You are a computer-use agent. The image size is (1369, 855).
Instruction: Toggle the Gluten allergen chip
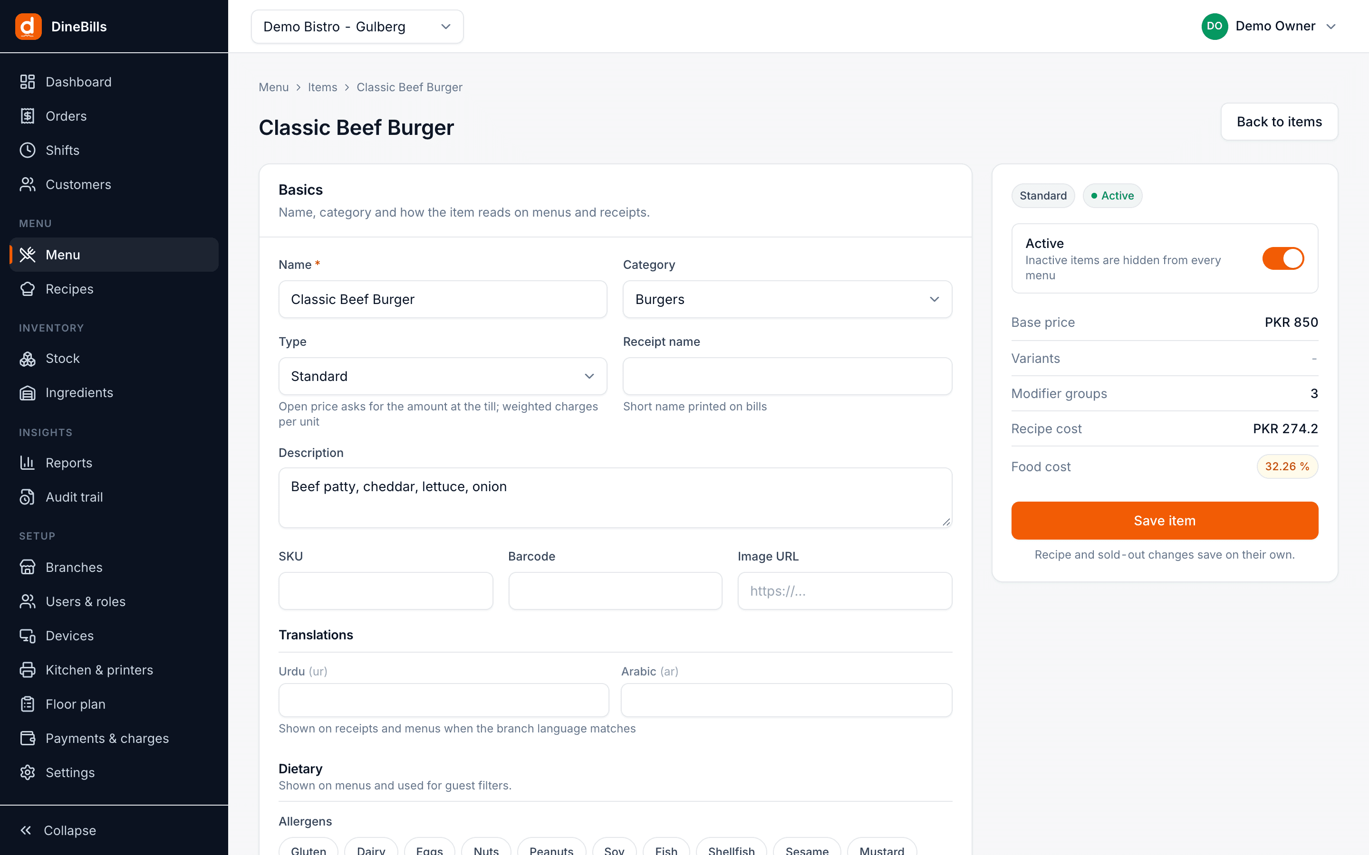309,846
